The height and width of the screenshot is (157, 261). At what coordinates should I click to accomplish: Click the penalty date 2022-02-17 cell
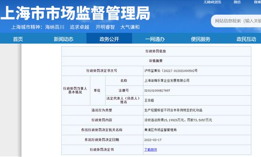pyautogui.click(x=197, y=140)
